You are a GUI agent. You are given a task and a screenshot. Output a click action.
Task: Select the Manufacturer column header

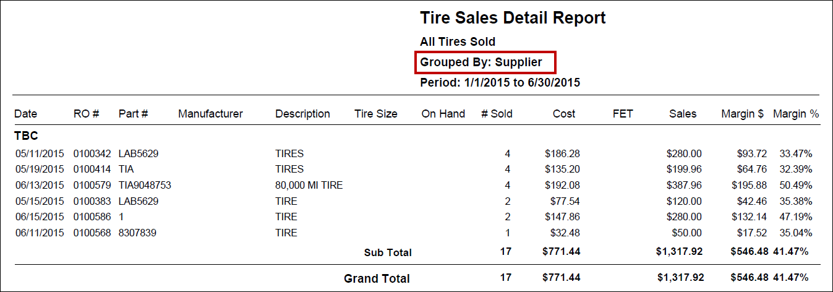point(210,114)
